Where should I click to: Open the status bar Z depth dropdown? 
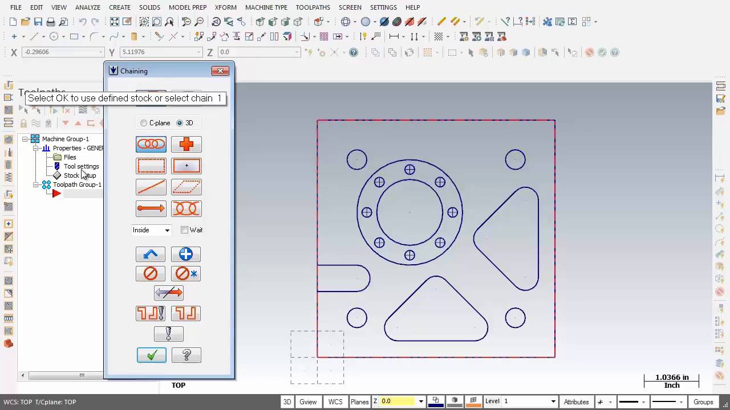pyautogui.click(x=421, y=401)
